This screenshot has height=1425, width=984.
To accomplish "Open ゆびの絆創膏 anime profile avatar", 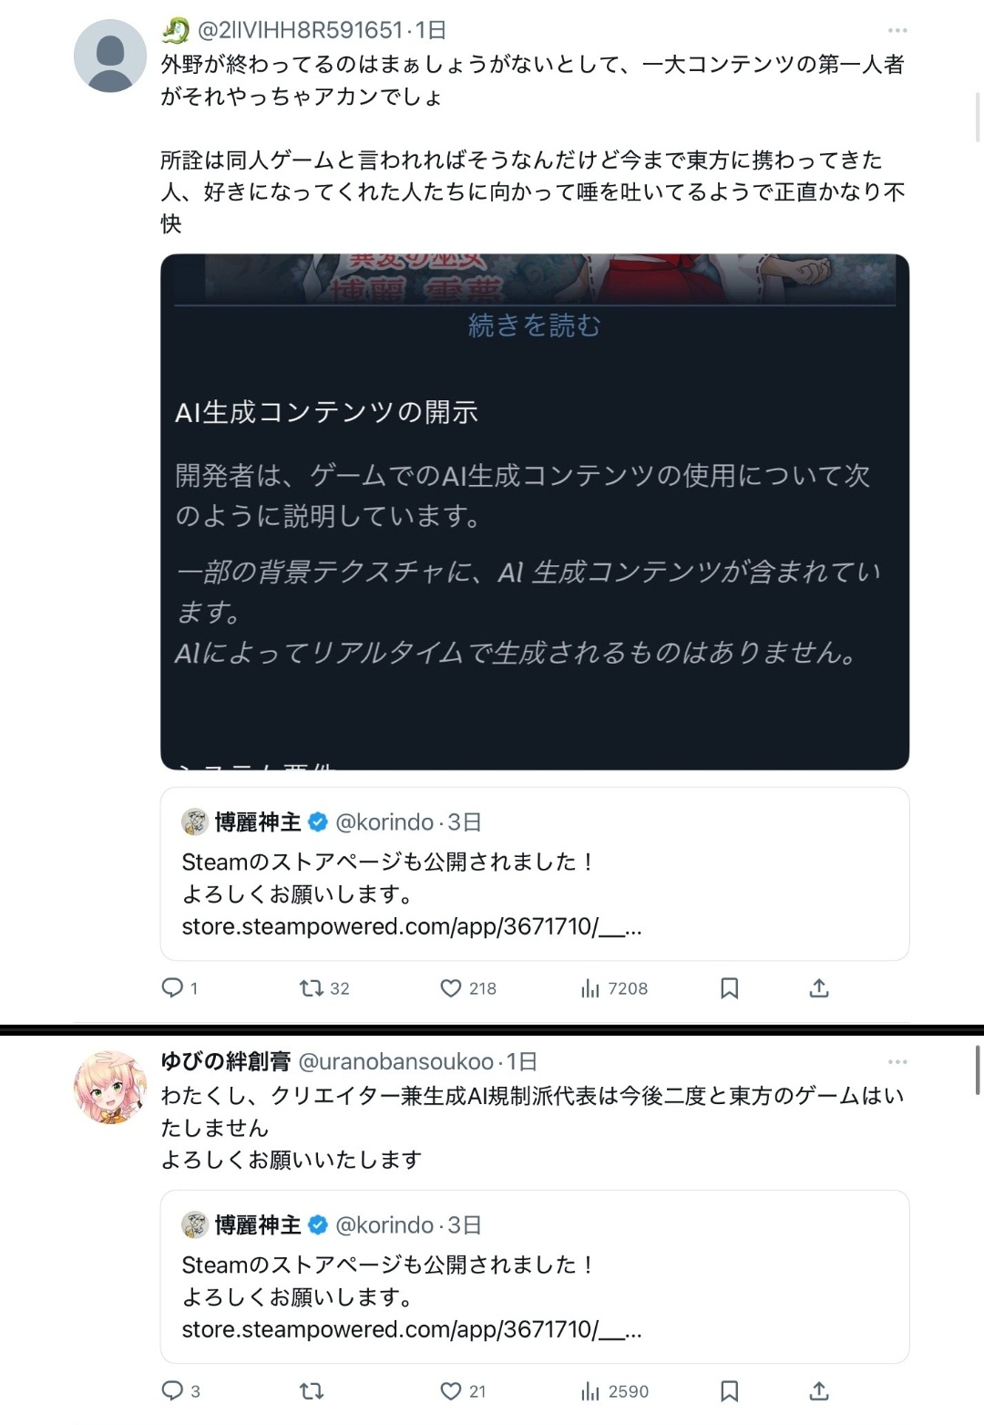I will tap(109, 1087).
